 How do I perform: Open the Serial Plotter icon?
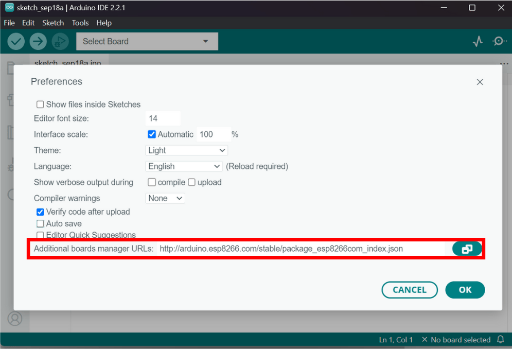(478, 41)
